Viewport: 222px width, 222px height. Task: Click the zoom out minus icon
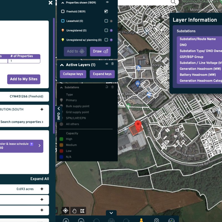click(x=81, y=221)
